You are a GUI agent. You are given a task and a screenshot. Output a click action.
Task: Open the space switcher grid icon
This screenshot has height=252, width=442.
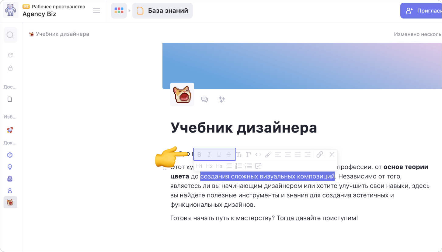coord(119,11)
